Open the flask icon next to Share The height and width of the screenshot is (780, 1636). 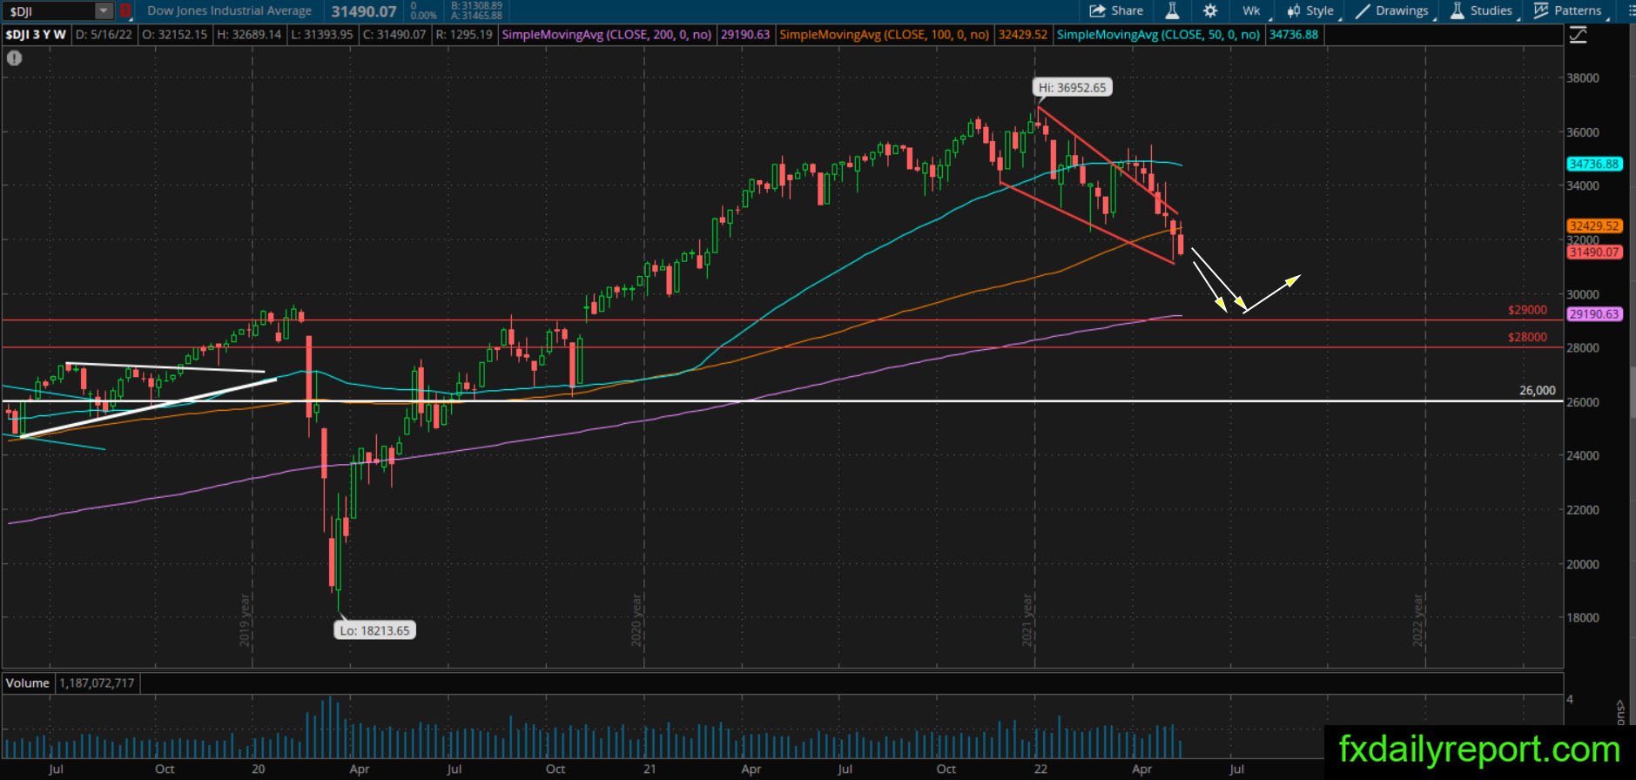(x=1172, y=10)
